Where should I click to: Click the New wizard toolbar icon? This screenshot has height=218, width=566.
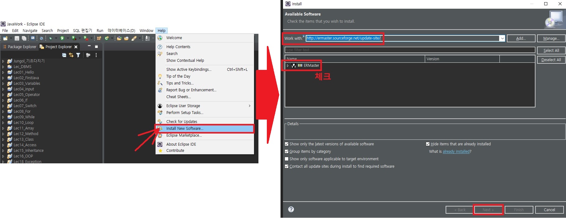click(x=5, y=38)
